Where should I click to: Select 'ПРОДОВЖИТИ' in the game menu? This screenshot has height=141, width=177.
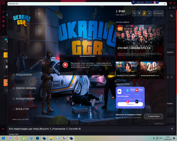point(22,75)
